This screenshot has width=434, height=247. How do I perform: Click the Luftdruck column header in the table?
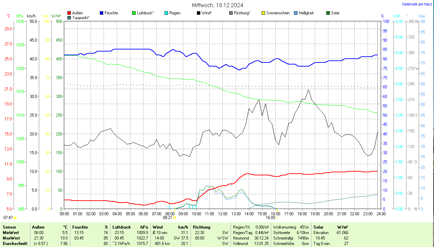click(x=122, y=227)
